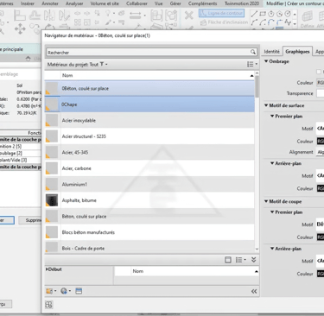Open the Annoter ribbon tab
This screenshot has height=316, width=324.
coord(50,3)
